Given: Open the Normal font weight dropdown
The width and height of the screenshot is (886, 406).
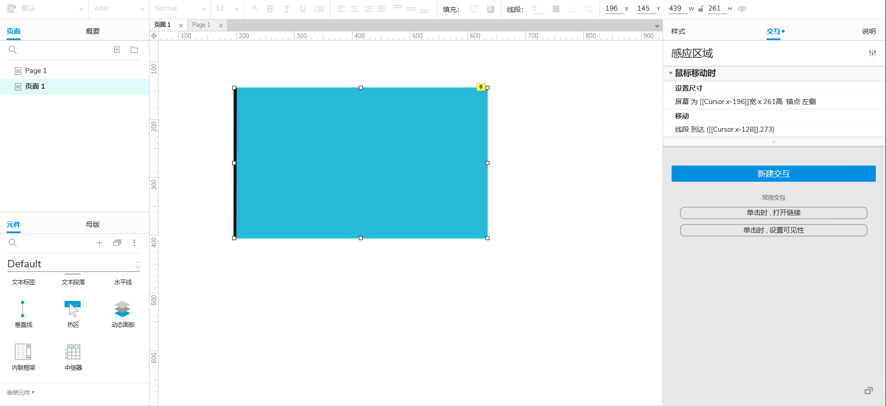Looking at the screenshot, I should click(x=180, y=8).
